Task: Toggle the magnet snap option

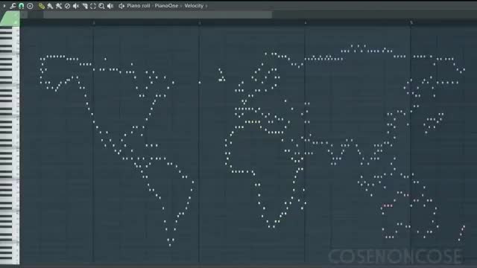Action: [x=22, y=6]
